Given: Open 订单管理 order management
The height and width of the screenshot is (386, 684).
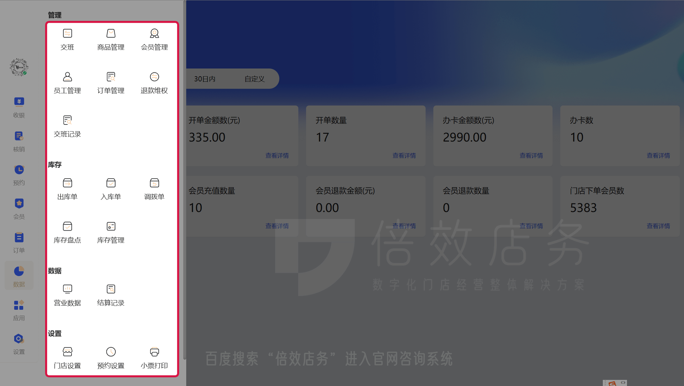Looking at the screenshot, I should coord(111,83).
